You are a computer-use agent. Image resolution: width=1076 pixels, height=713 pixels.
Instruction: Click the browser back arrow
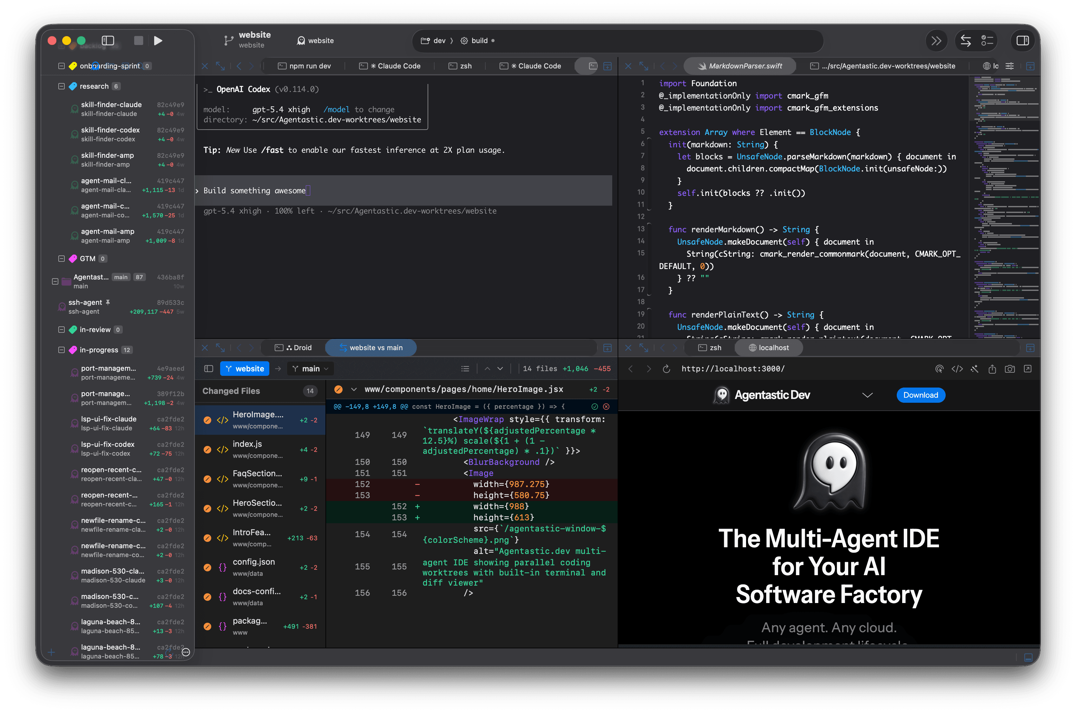[x=630, y=369]
